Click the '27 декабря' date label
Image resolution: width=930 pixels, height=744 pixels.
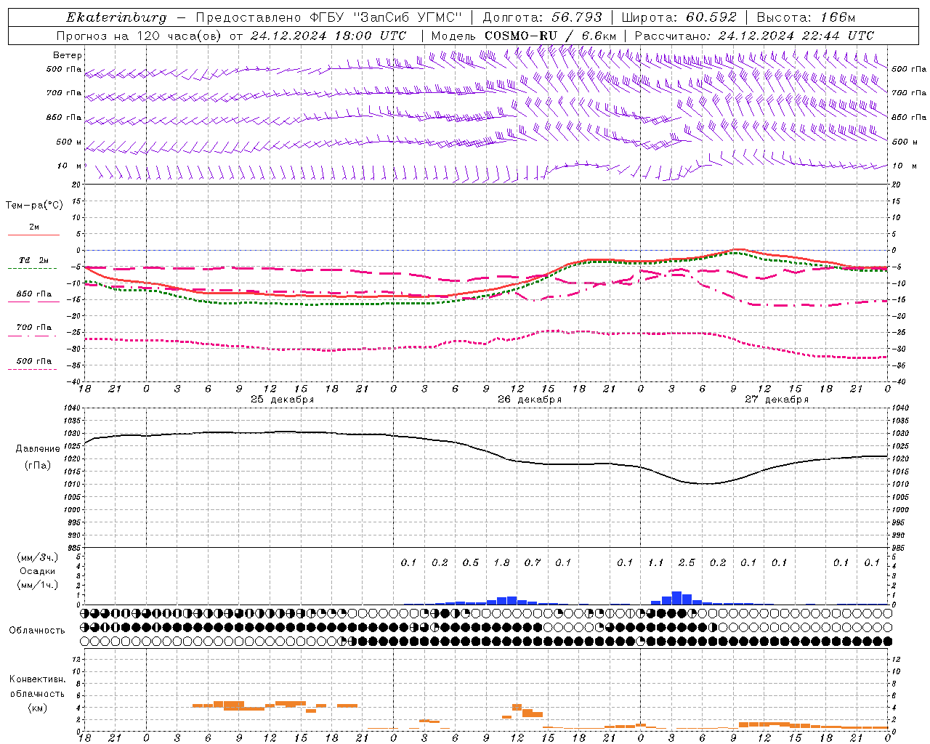click(x=777, y=400)
